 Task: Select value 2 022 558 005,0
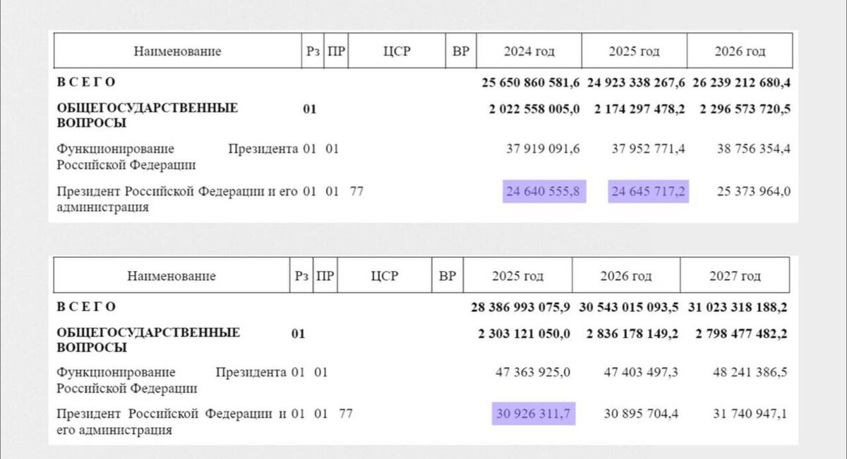(534, 109)
